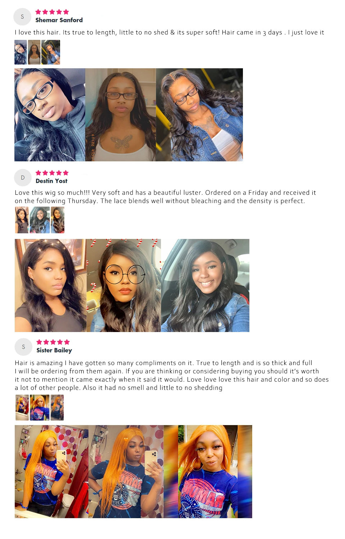Open large photo with round glasses candy-cane filter
345x539 pixels.
tap(124, 285)
